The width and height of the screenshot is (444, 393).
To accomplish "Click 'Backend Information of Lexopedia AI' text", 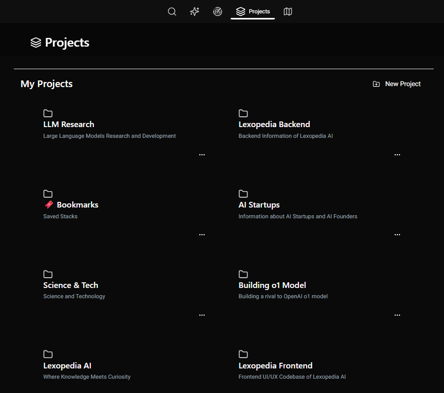I will 286,136.
